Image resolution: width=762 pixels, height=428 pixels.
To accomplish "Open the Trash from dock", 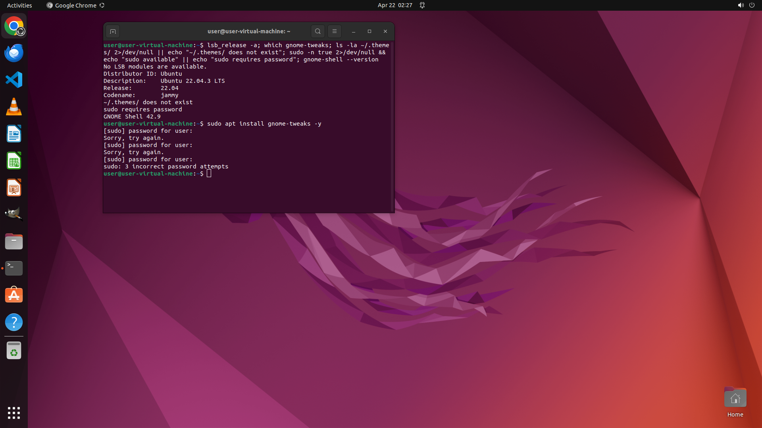I will coord(14,351).
